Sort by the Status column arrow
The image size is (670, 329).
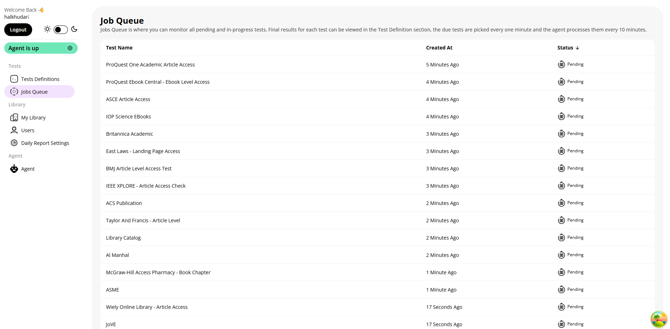[x=577, y=48]
